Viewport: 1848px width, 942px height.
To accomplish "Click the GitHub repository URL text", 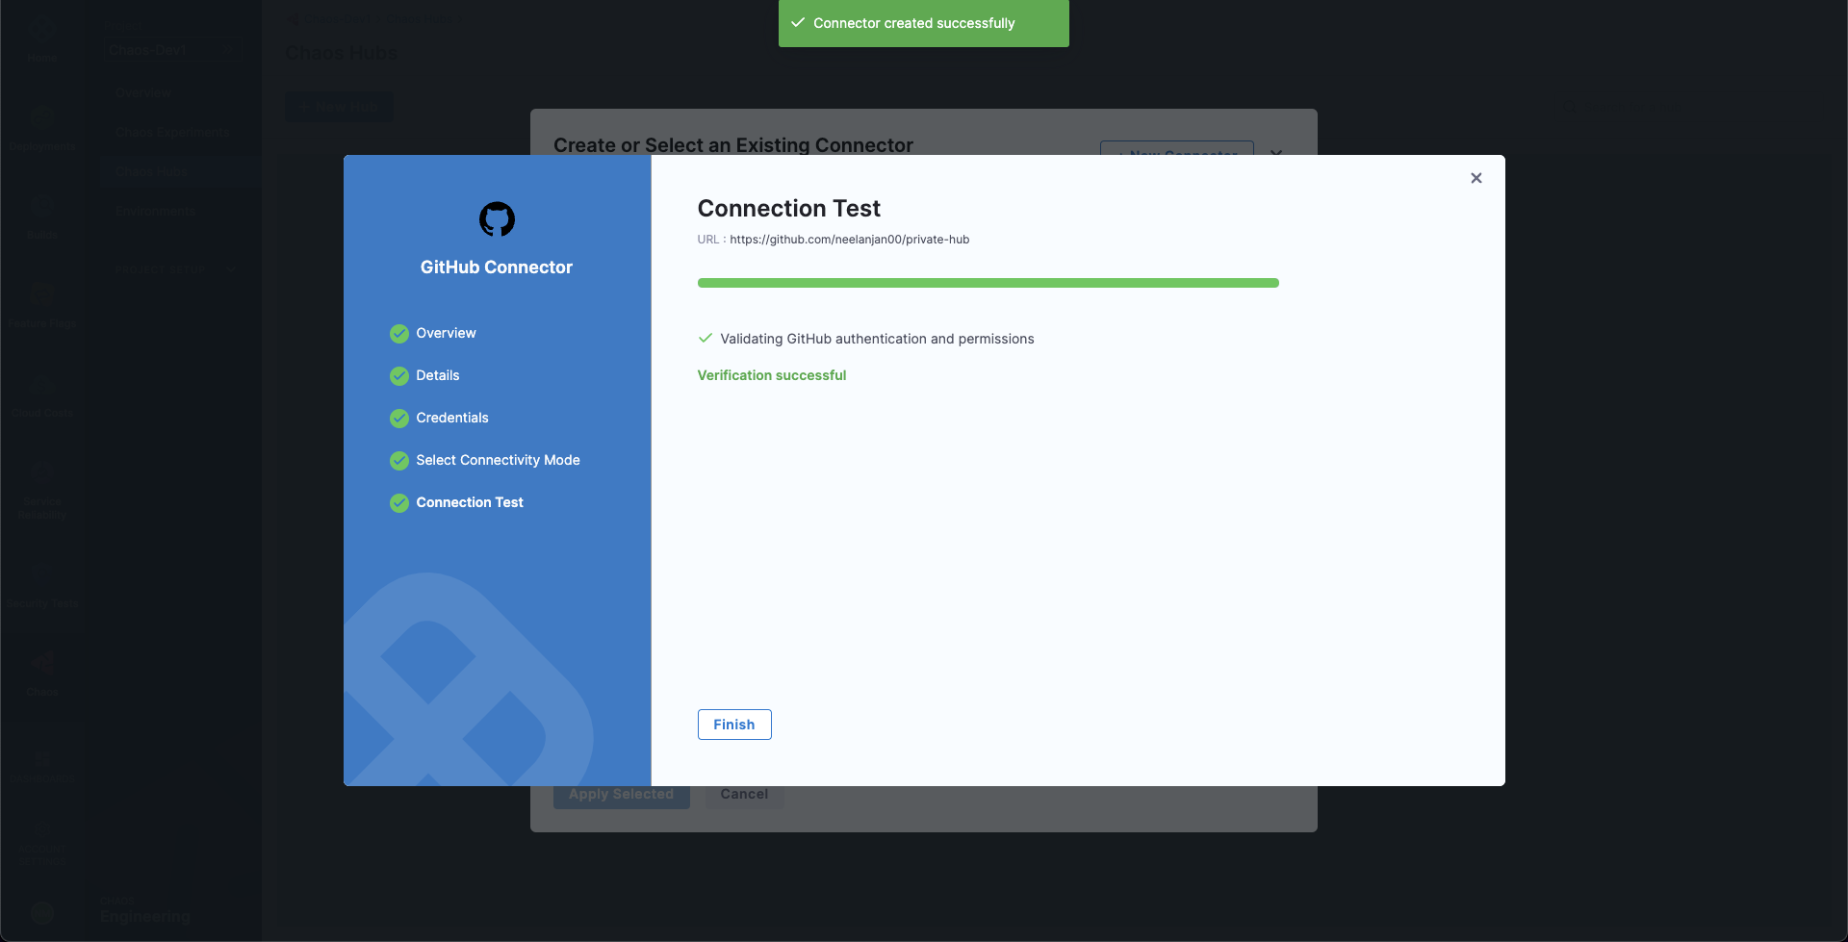I will (x=849, y=240).
